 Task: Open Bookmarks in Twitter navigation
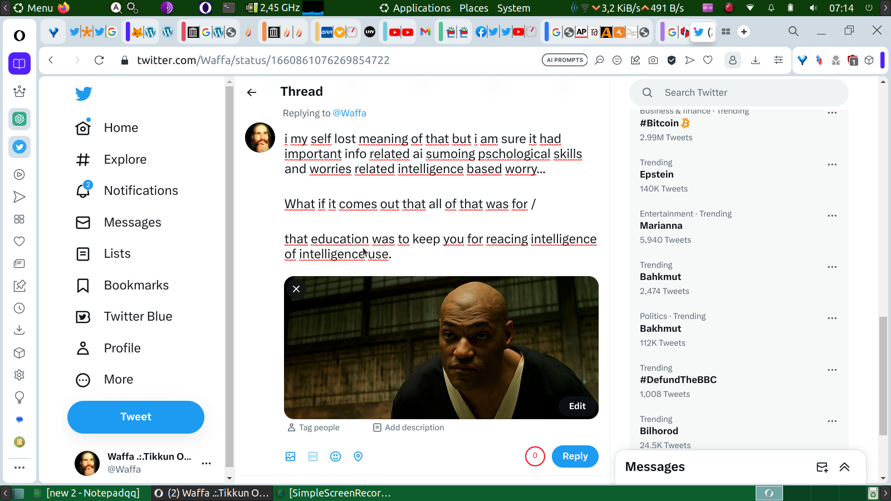tap(122, 286)
